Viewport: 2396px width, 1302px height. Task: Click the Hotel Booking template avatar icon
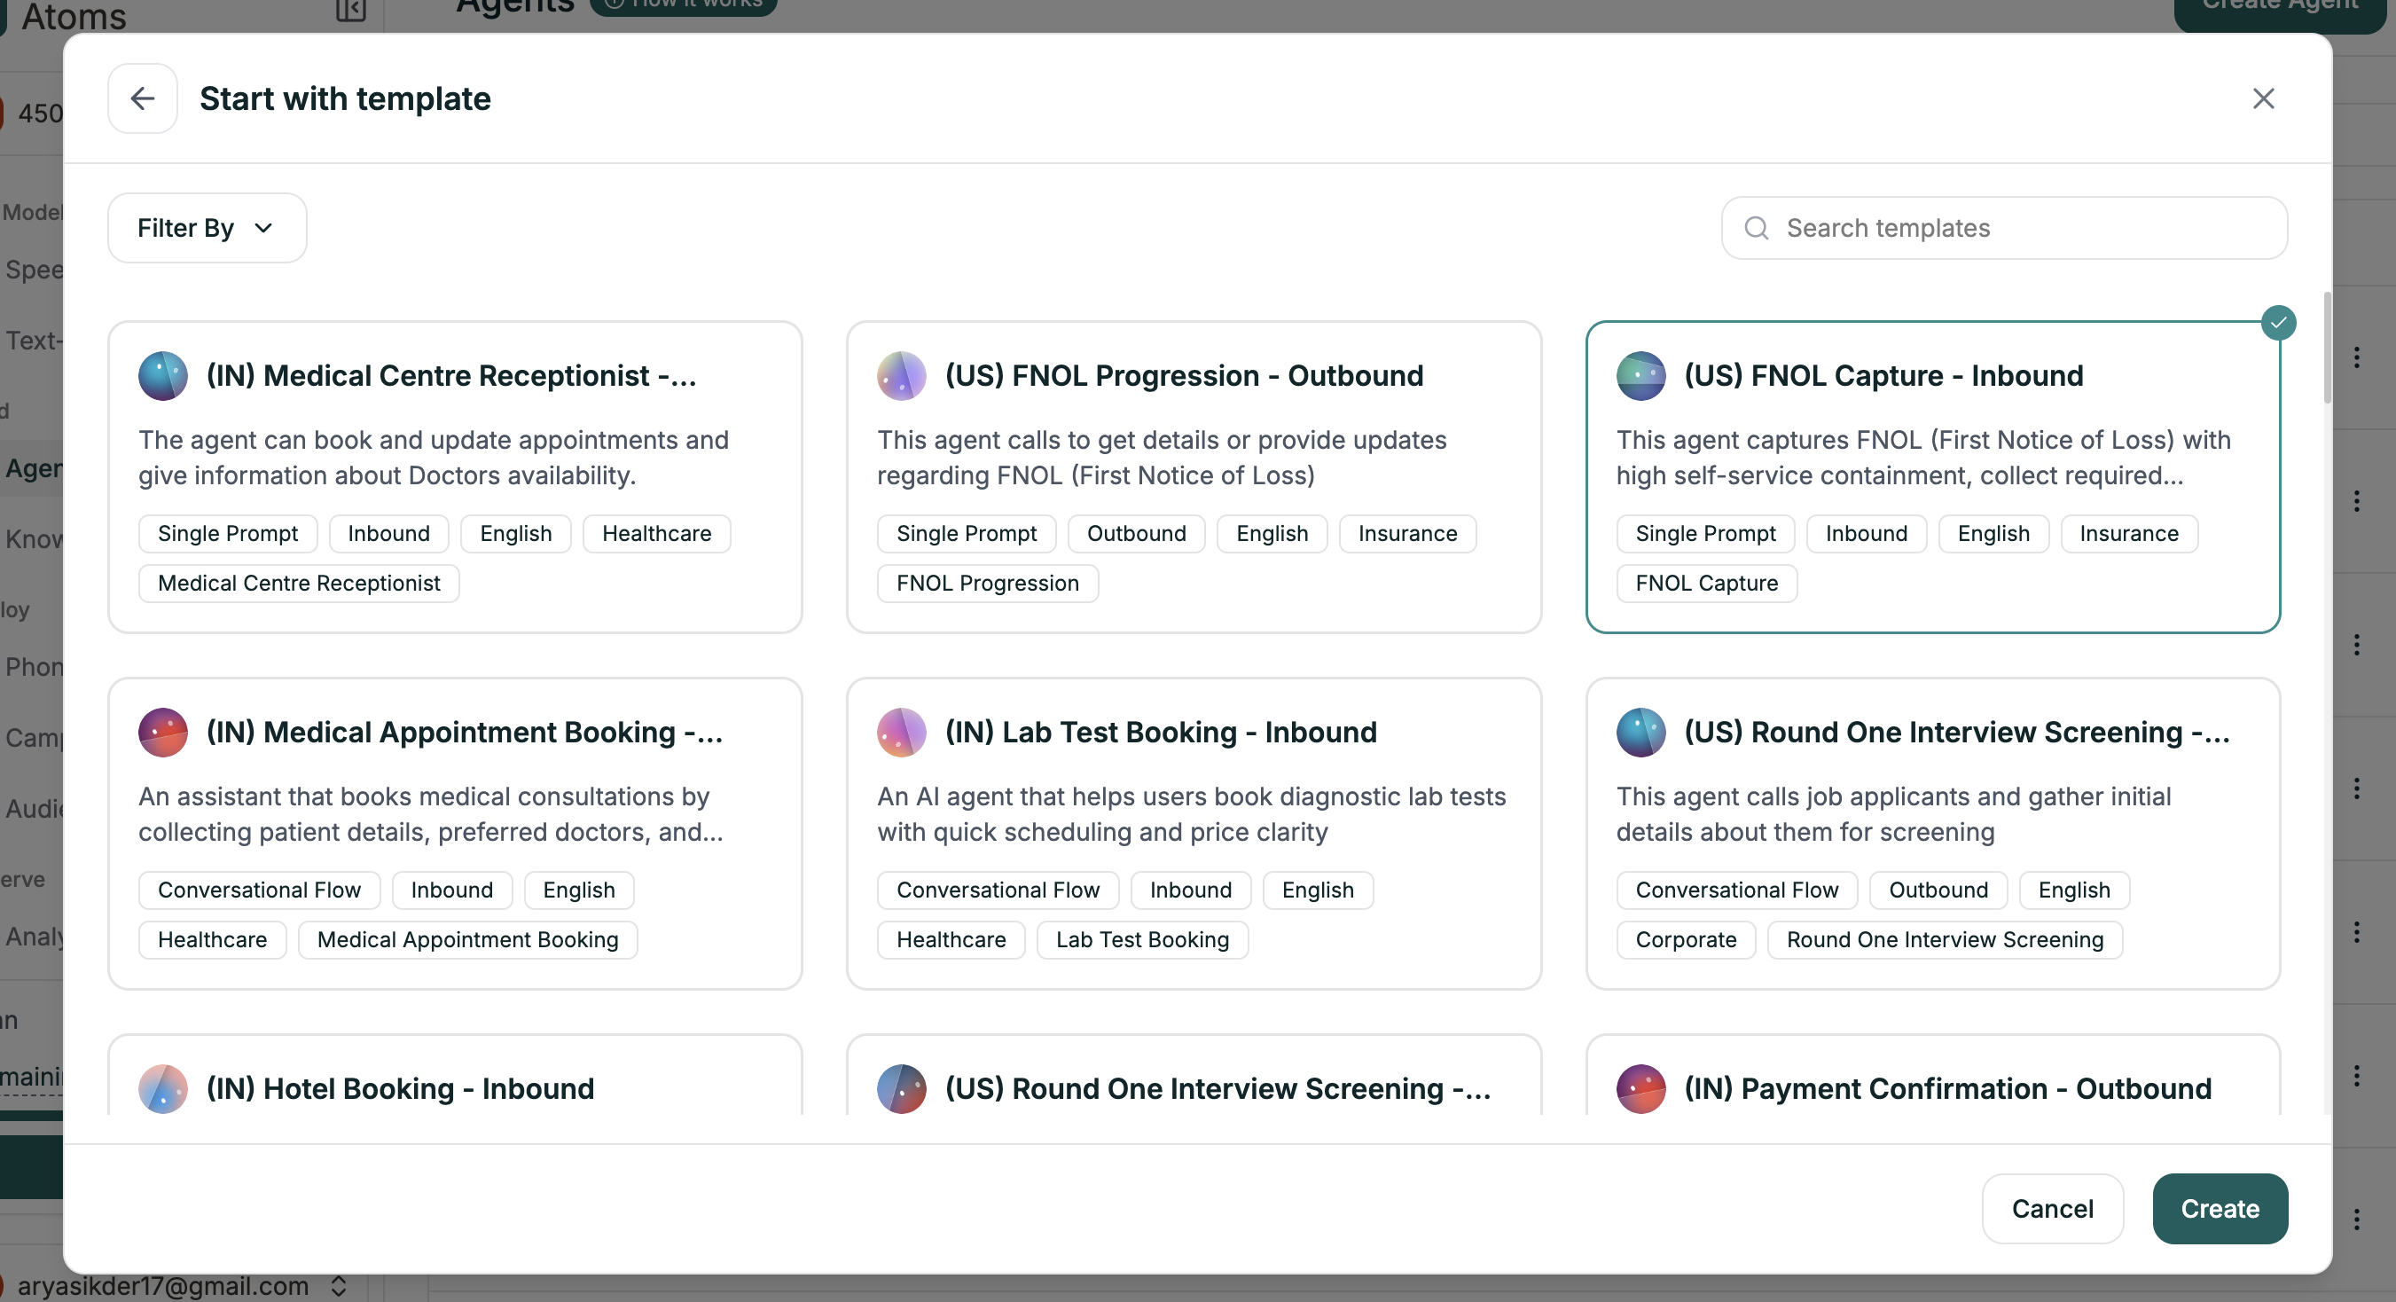163,1089
